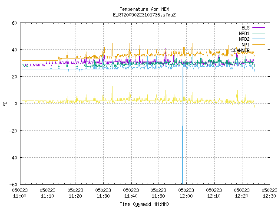Viewport: 278px width, 208px height.
Task: Click the x-axis tick label 11:40
Action: click(131, 196)
